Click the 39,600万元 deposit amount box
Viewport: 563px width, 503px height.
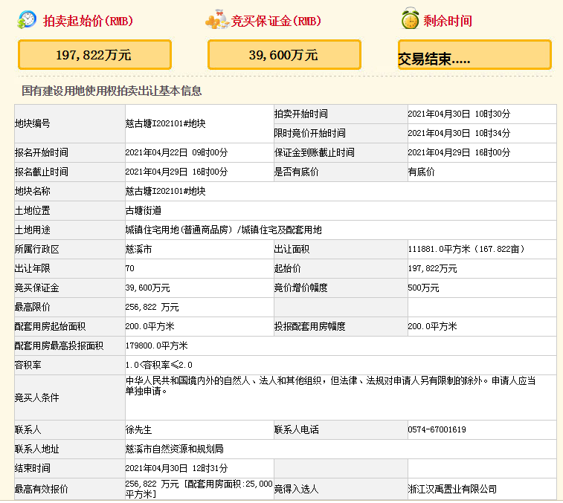coord(284,55)
